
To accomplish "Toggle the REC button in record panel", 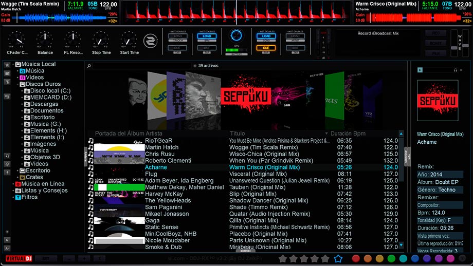I will pos(435,33).
